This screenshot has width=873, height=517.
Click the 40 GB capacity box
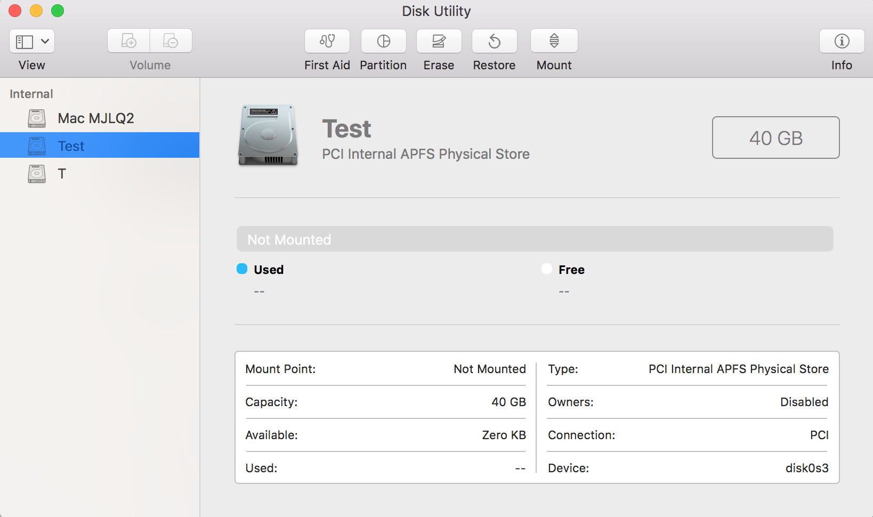coord(775,138)
